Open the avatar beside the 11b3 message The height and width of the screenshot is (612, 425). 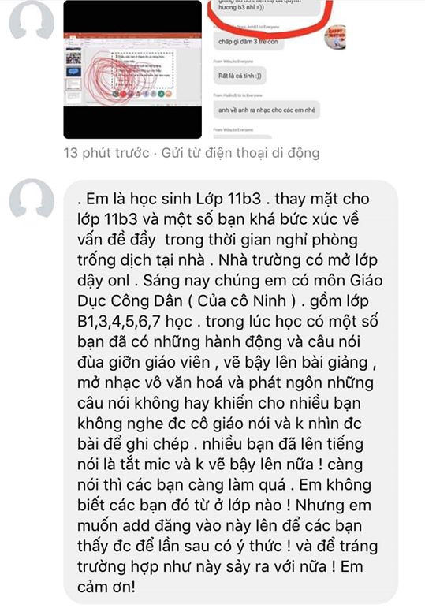[32, 198]
